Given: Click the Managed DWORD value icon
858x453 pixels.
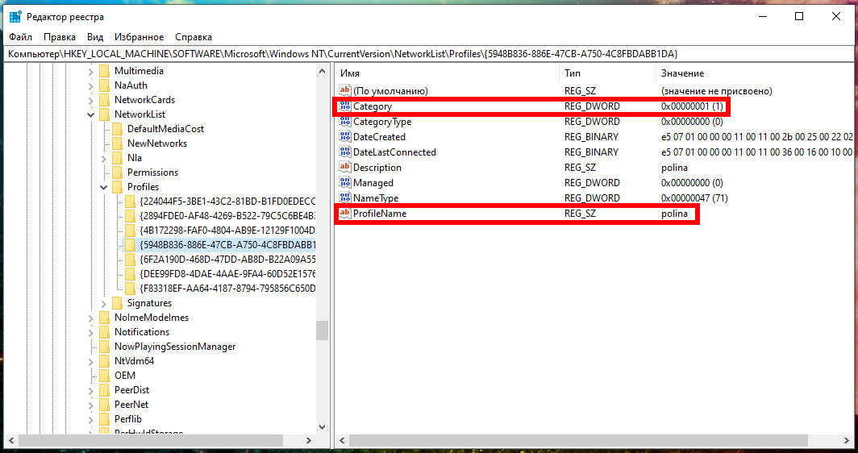Looking at the screenshot, I should (x=345, y=183).
